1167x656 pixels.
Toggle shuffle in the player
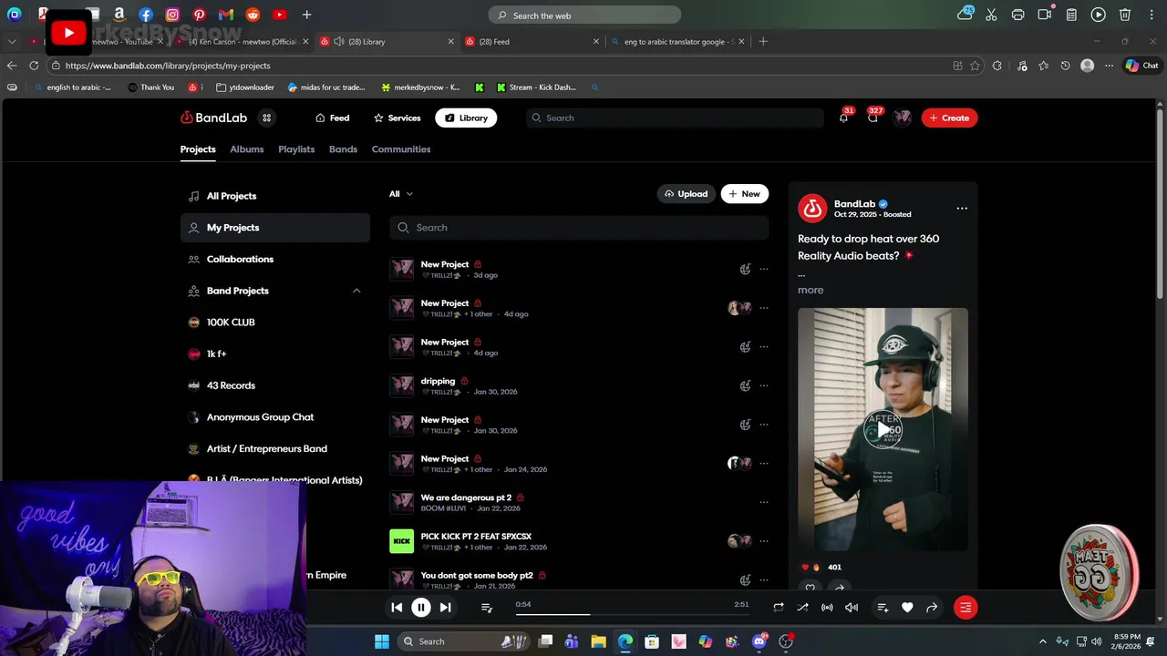click(802, 608)
